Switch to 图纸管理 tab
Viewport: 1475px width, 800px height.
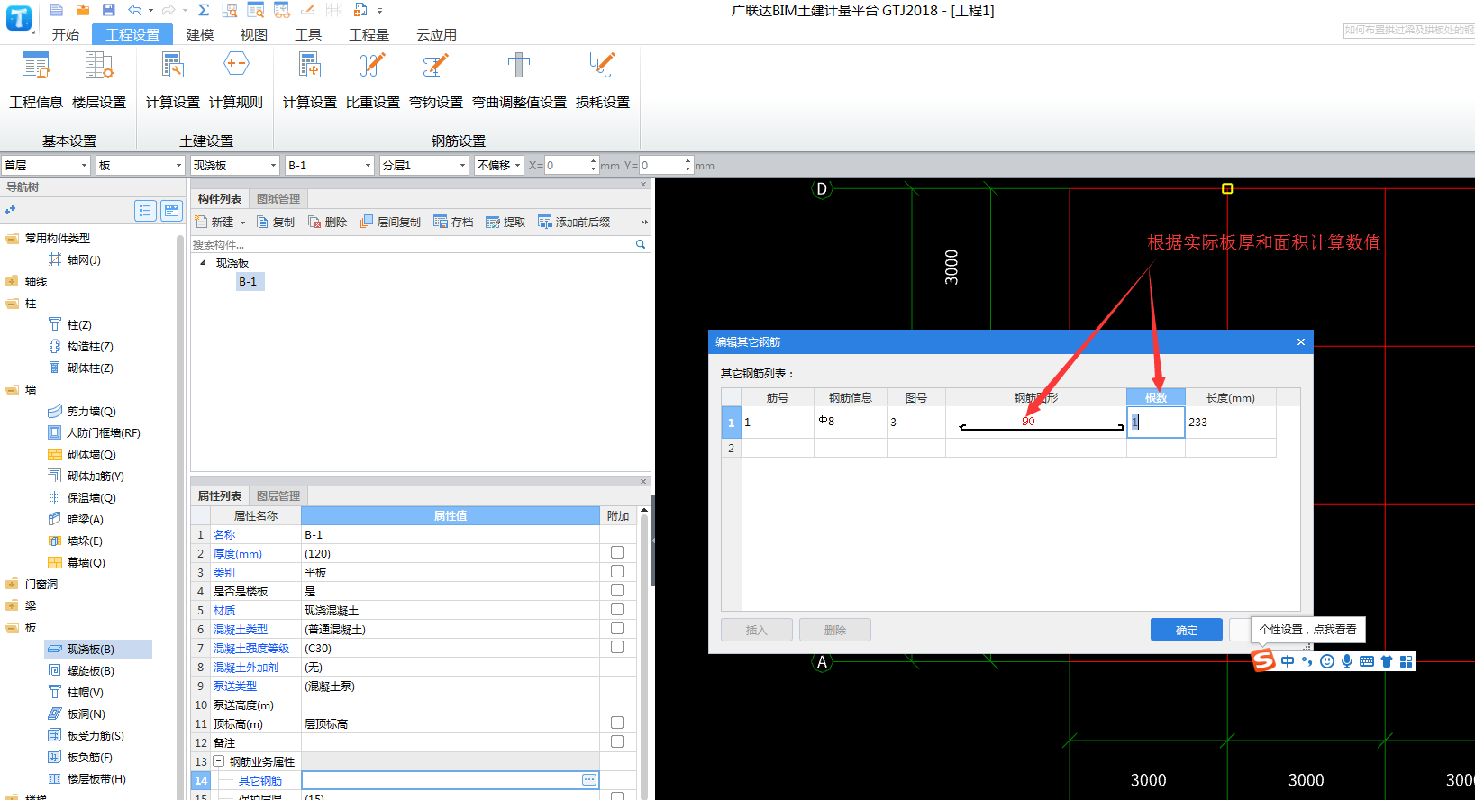[278, 198]
